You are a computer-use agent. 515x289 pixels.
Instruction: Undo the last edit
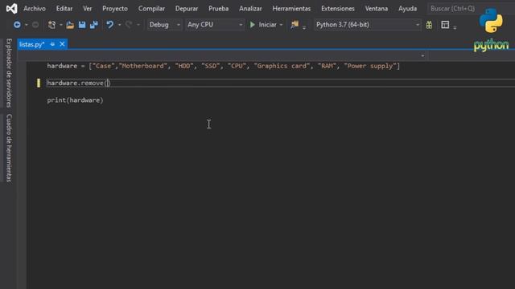click(109, 25)
